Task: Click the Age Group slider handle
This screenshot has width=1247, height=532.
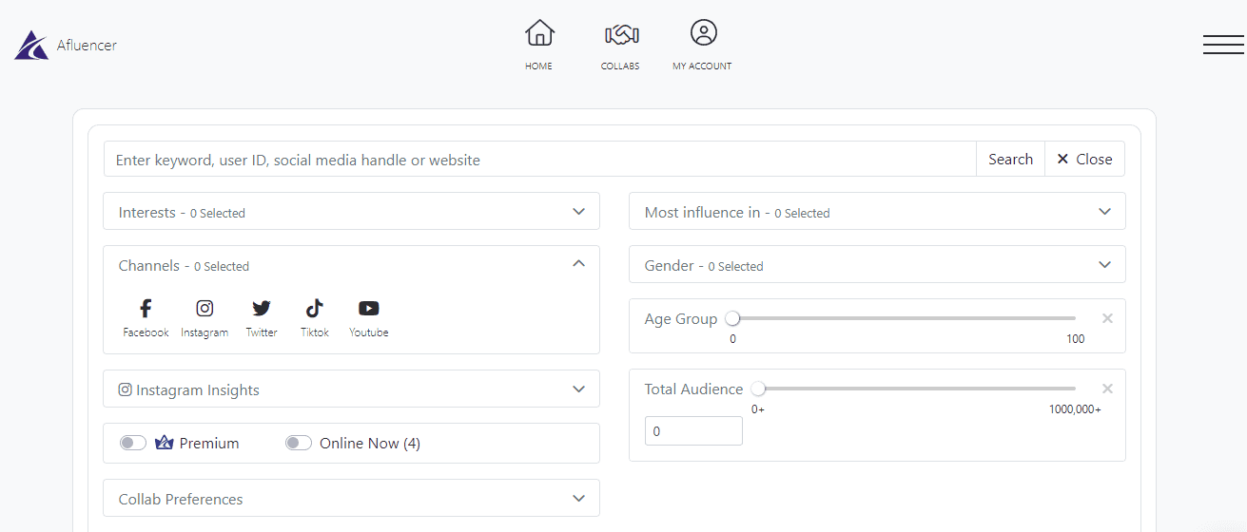Action: coord(732,318)
